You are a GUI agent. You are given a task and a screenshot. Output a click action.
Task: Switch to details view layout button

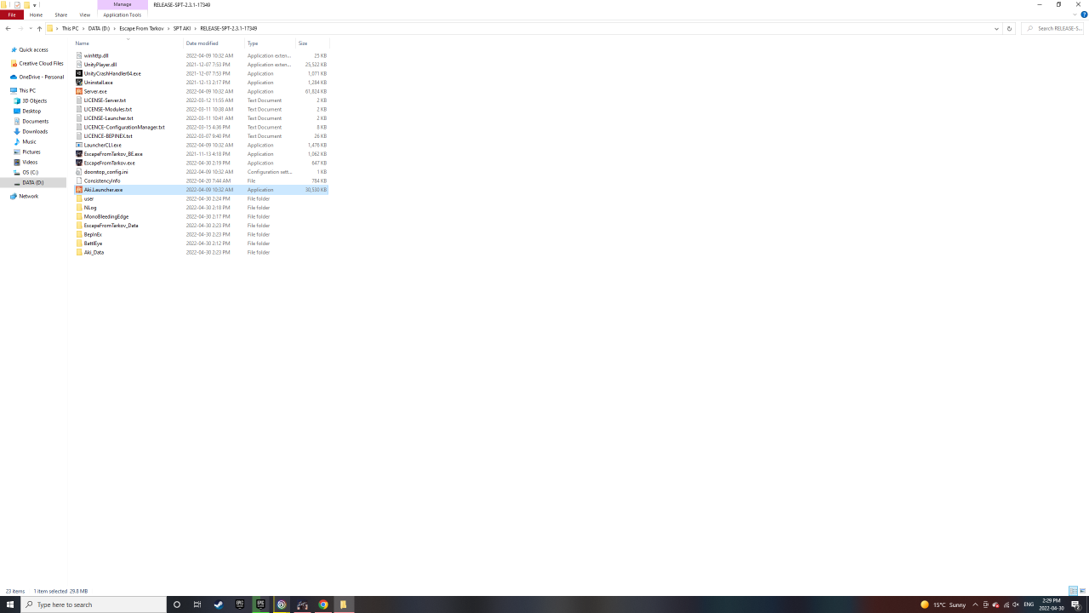tap(1073, 591)
